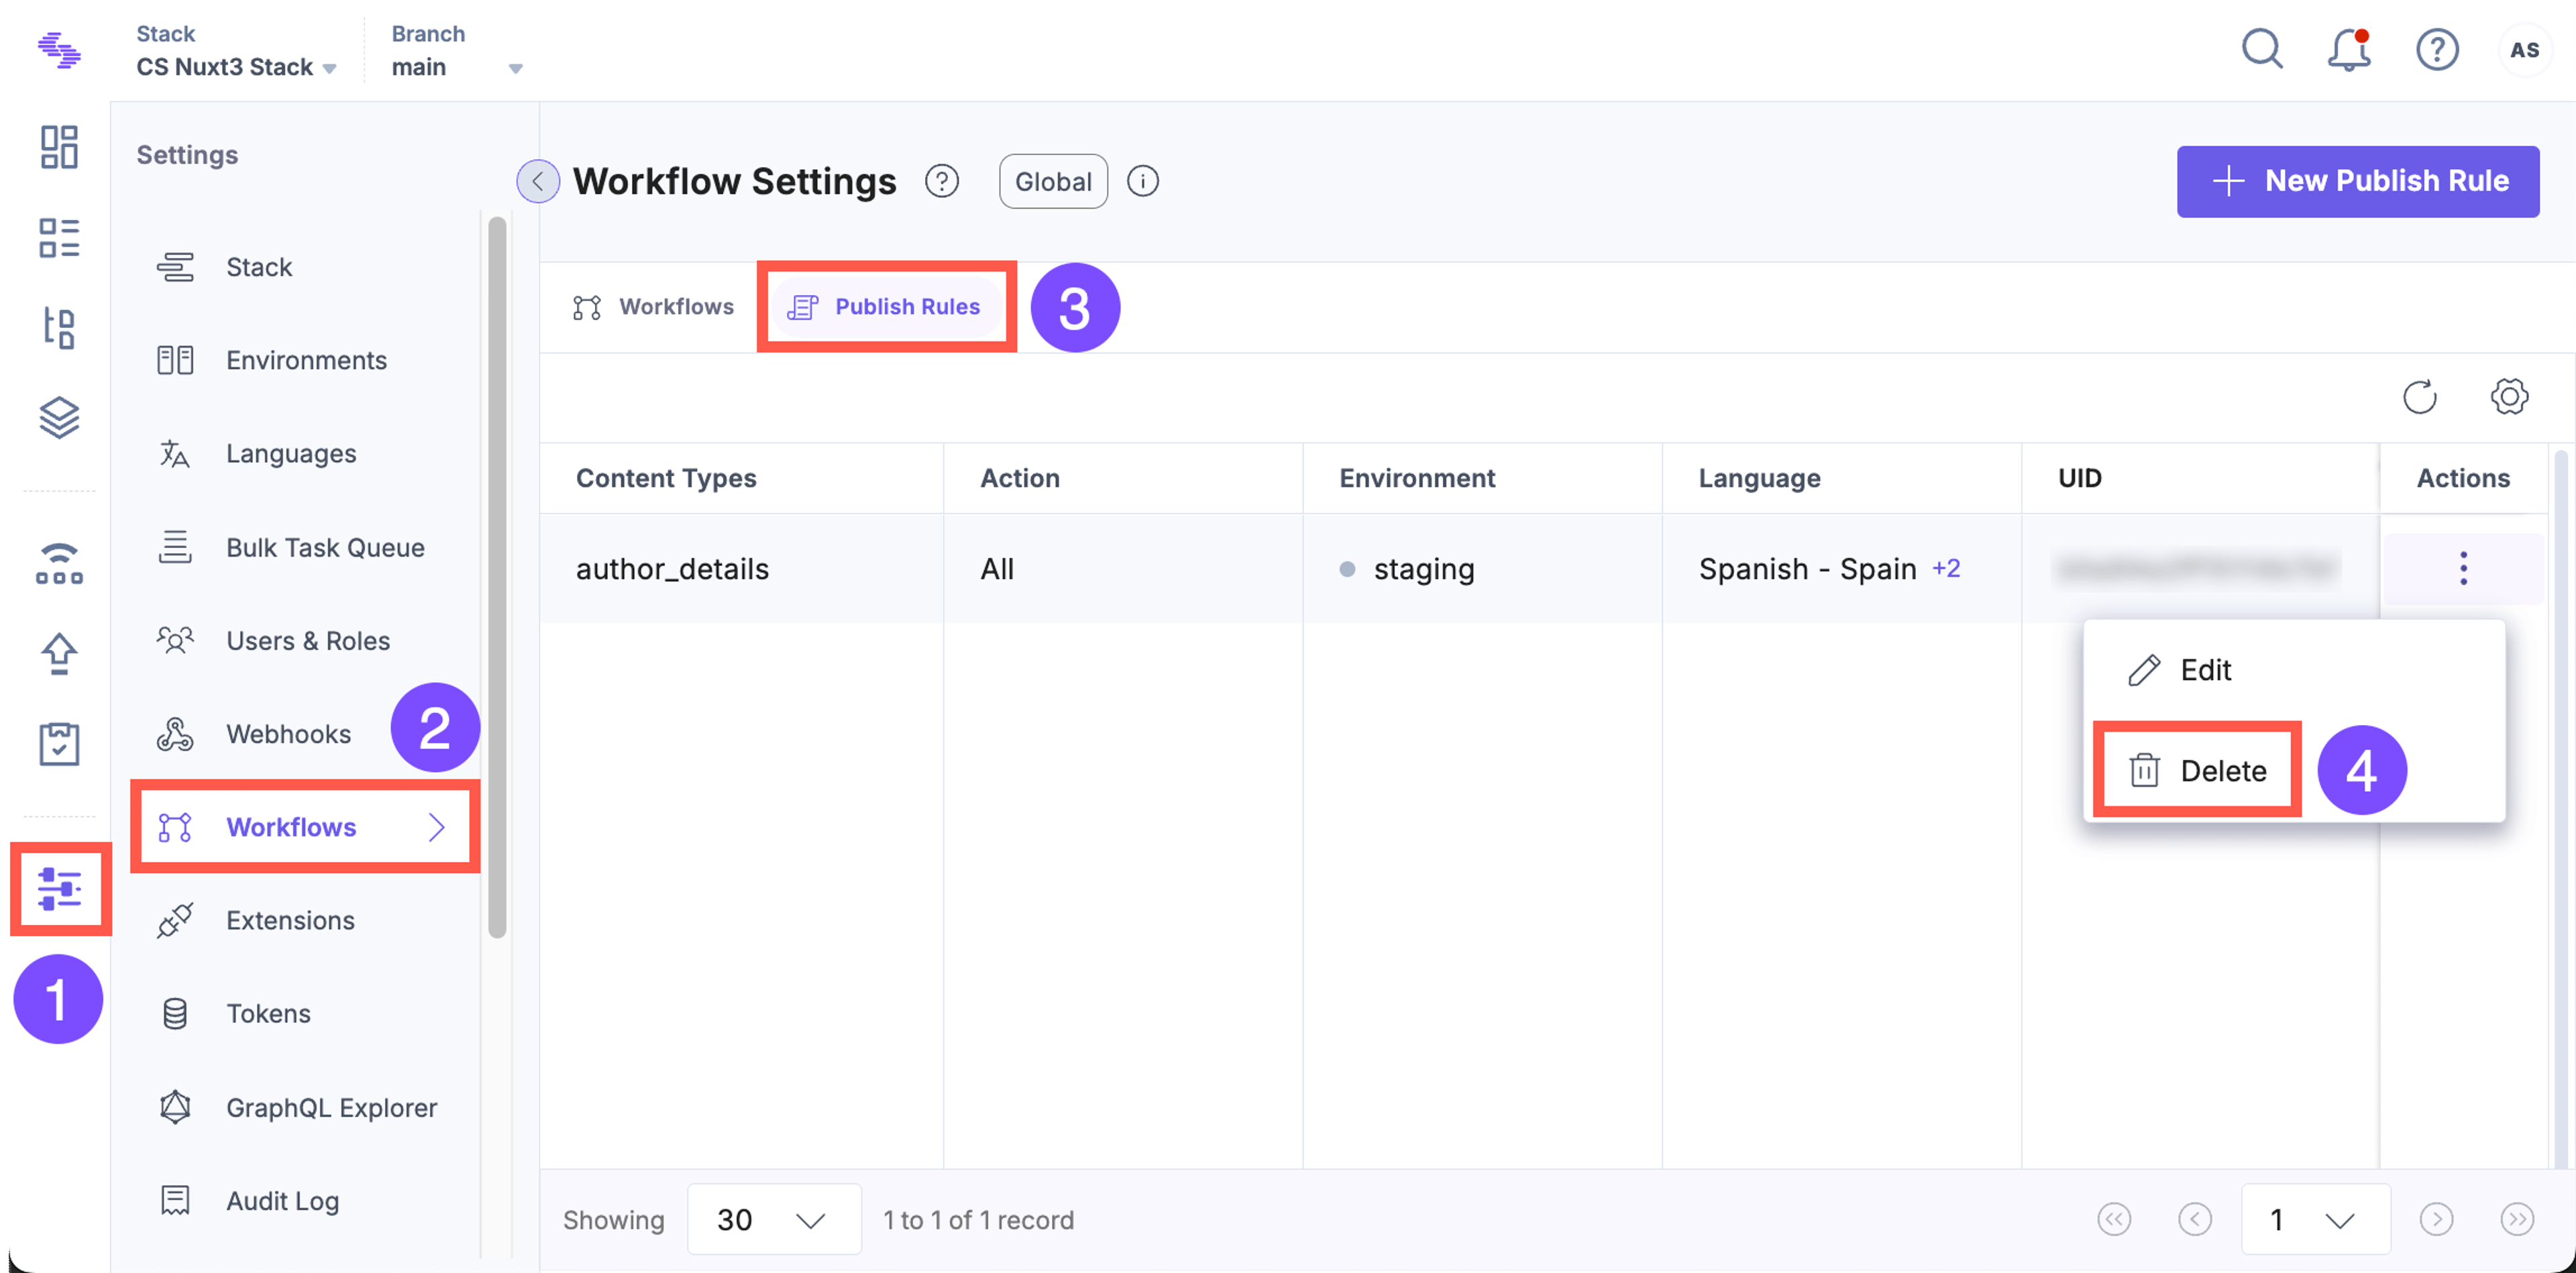Click the All action cell
This screenshot has width=2576, height=1273.
point(1122,569)
